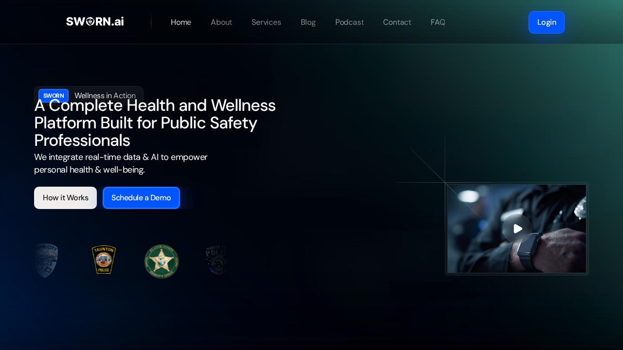Click the smartwatch video thumbnail
The width and height of the screenshot is (623, 350).
(x=516, y=228)
